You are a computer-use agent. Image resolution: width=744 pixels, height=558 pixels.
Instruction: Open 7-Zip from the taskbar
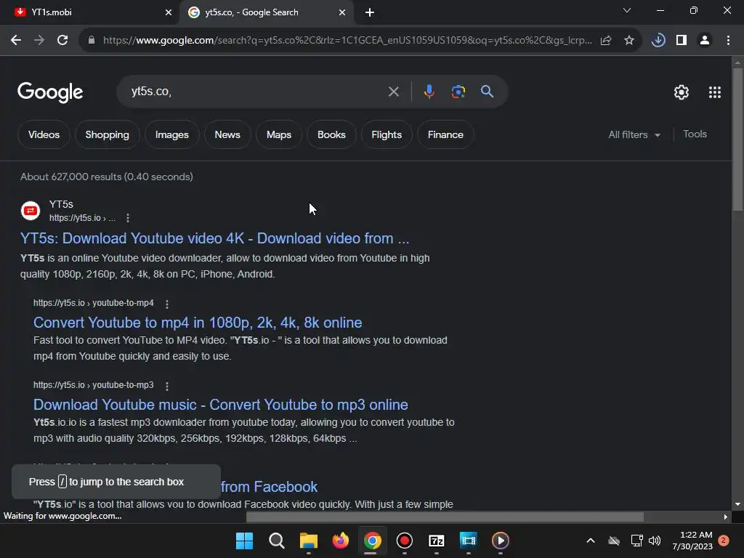(x=437, y=541)
